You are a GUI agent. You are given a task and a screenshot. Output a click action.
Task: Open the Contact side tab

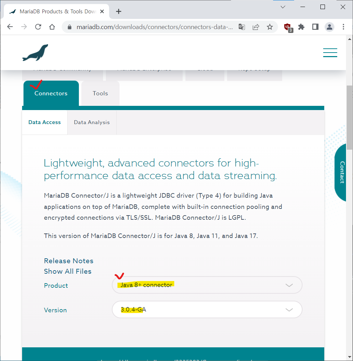pos(341,172)
